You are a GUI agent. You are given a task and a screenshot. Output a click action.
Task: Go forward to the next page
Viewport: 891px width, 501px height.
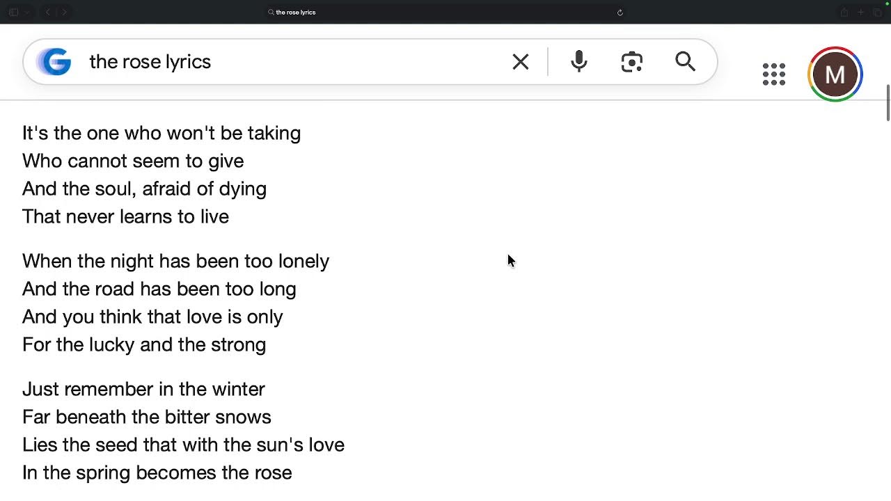pyautogui.click(x=64, y=13)
